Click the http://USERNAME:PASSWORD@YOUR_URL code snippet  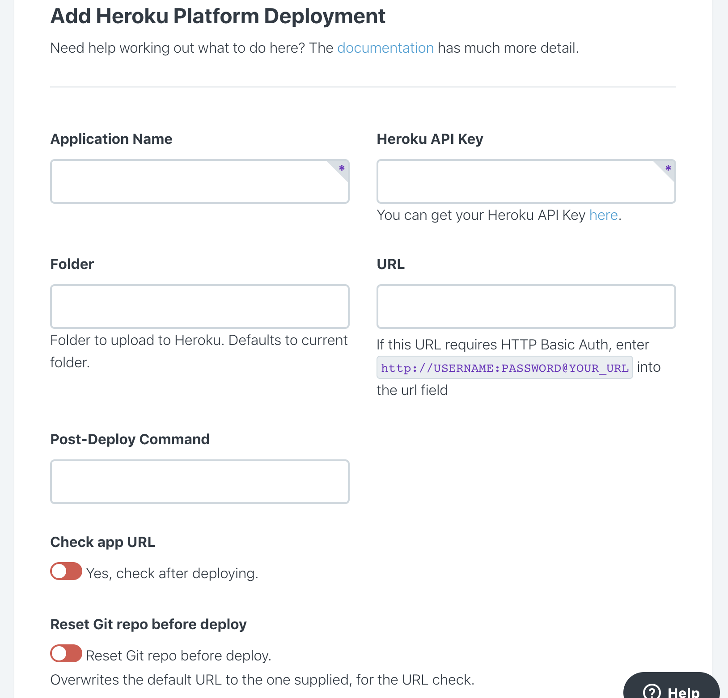[x=505, y=368]
